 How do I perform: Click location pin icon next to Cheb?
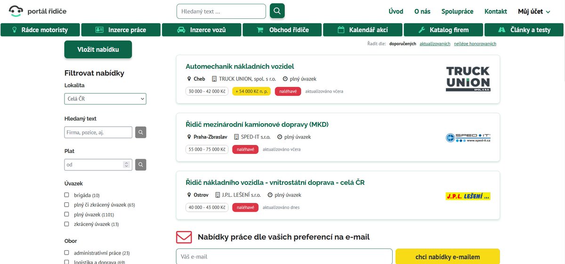click(x=189, y=79)
